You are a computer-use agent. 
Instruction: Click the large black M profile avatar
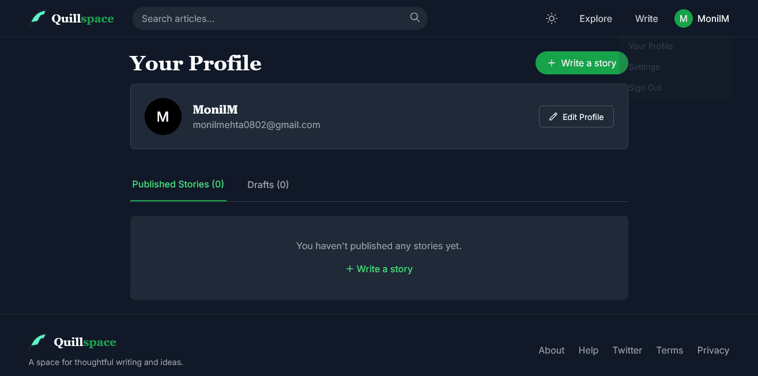163,116
